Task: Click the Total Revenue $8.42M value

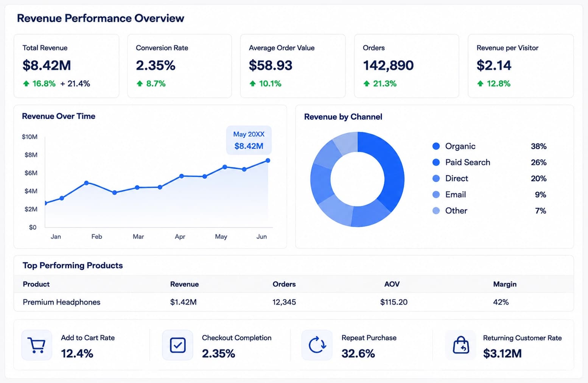Action: [47, 65]
